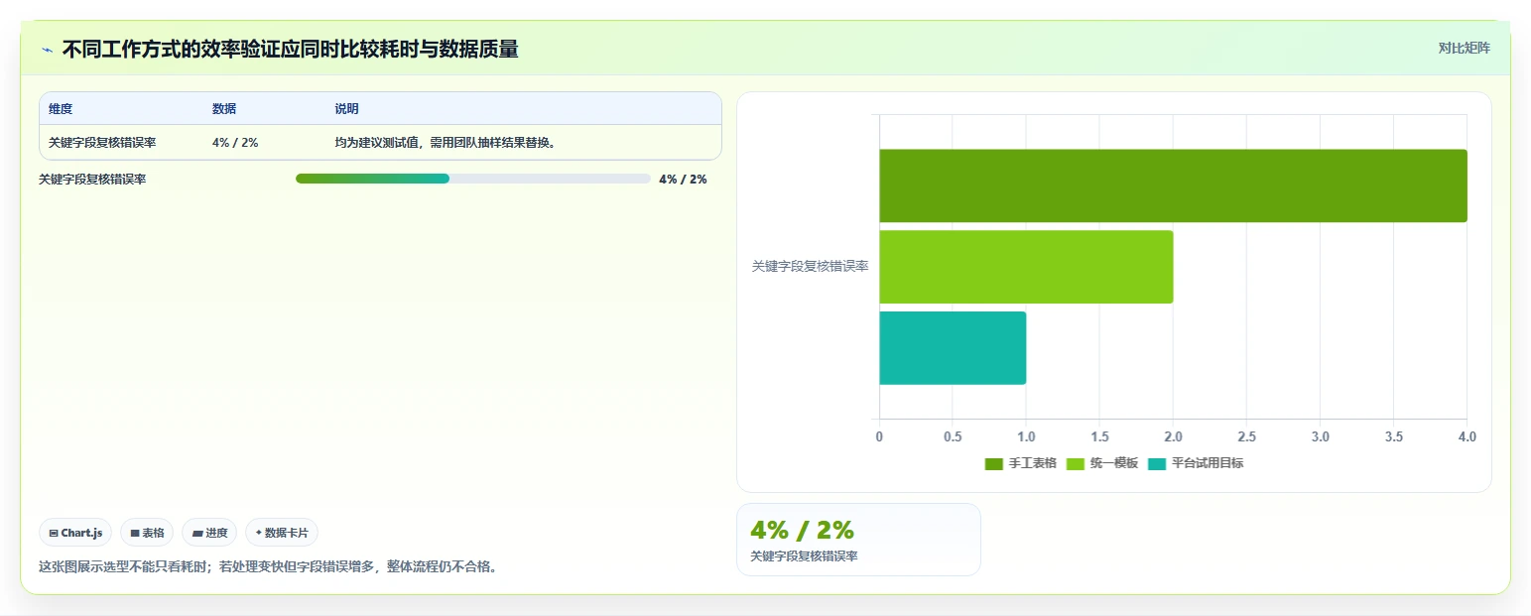This screenshot has height=616, width=1531.
Task: Click the lightning icon beside the title
Action: (47, 49)
